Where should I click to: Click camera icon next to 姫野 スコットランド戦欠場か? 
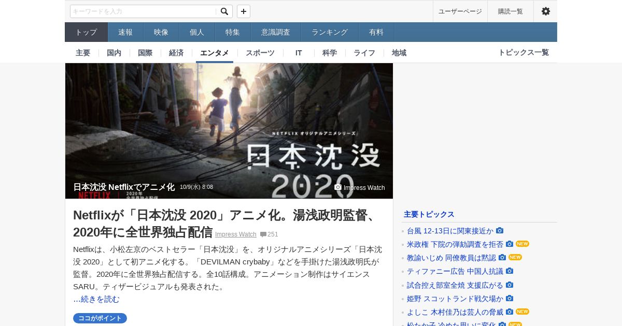coord(510,299)
